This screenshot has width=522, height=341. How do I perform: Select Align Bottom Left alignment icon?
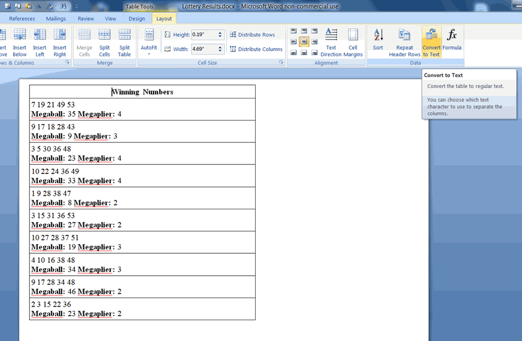(293, 52)
